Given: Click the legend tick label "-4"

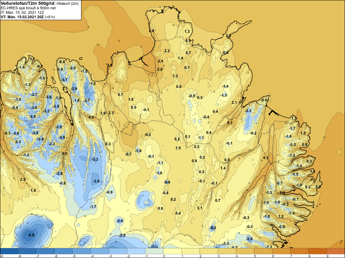Looking at the screenshot, I should pyautogui.click(x=92, y=256).
